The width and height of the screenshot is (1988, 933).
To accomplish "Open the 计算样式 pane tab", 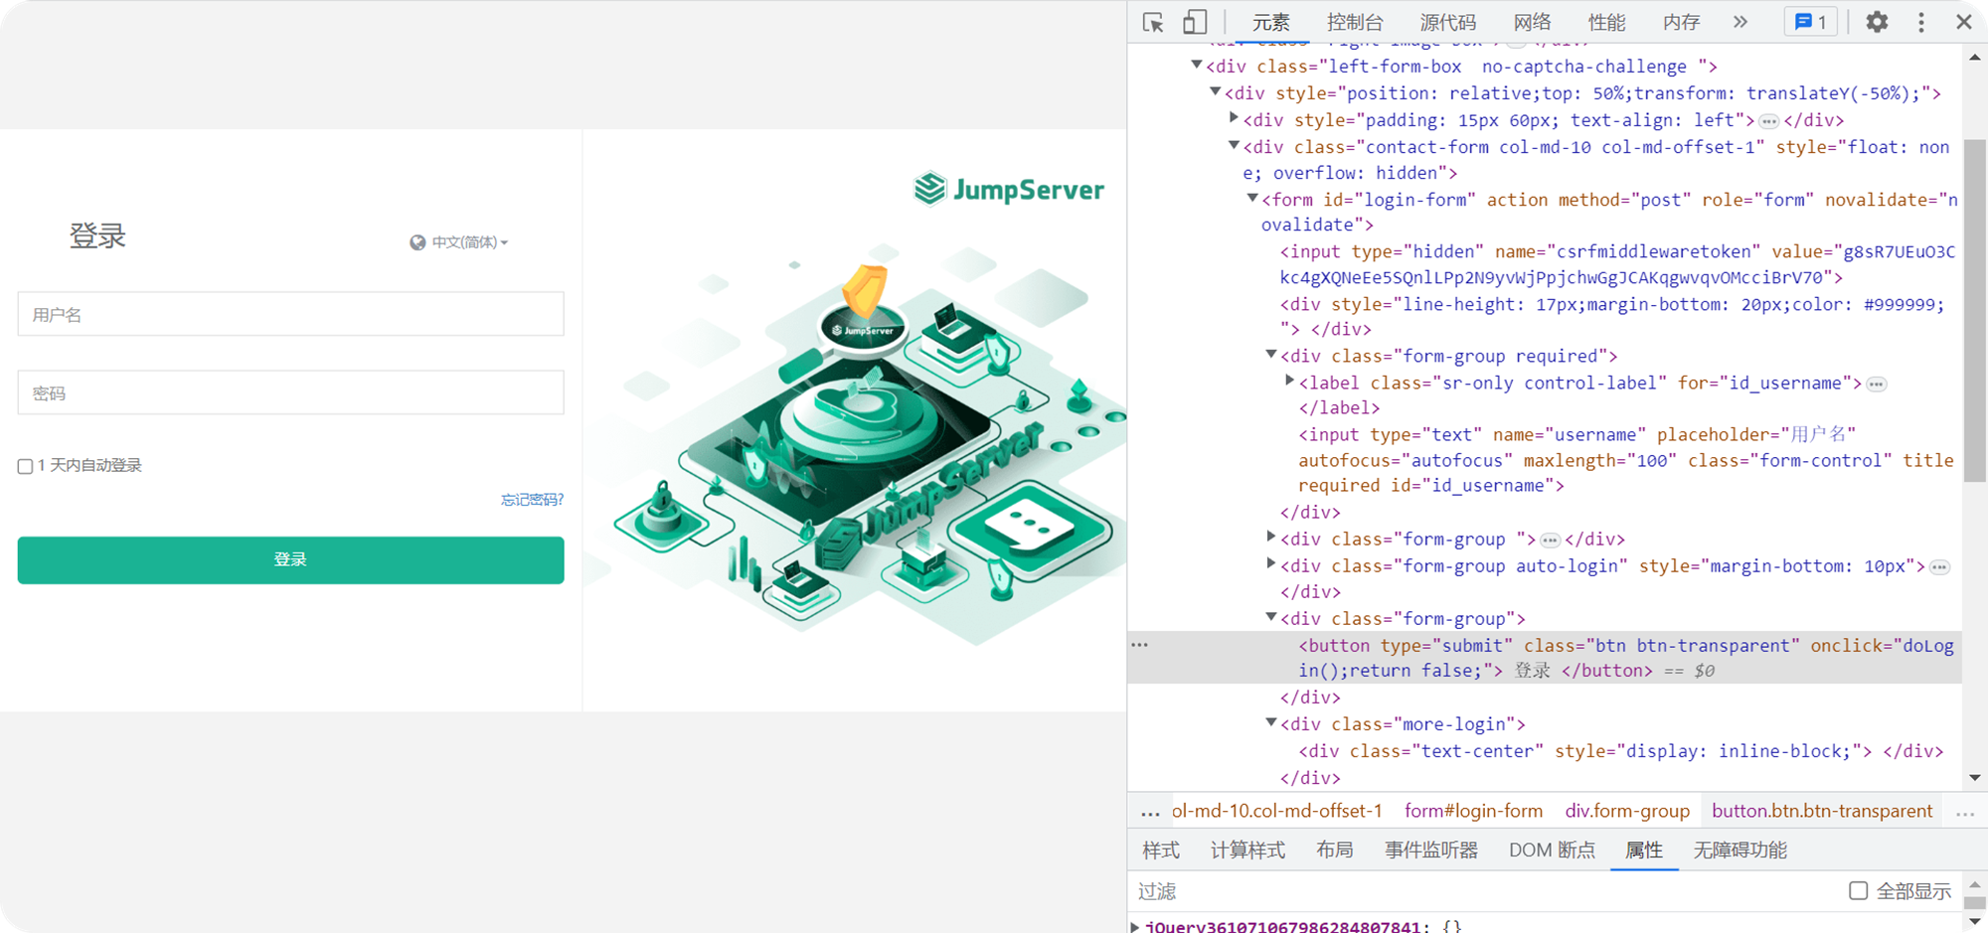I will click(1247, 851).
